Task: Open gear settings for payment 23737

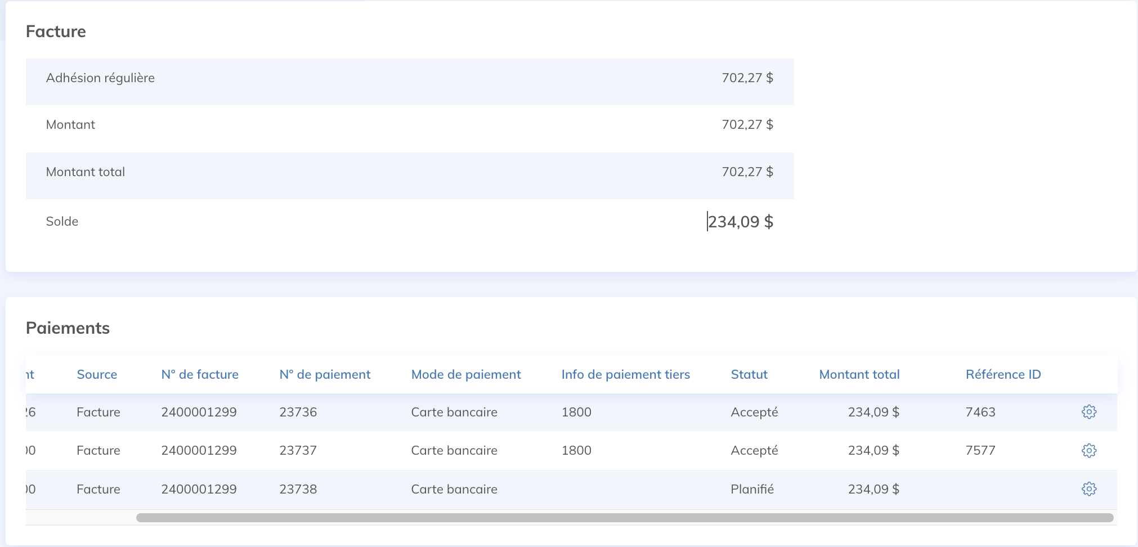Action: (1088, 450)
